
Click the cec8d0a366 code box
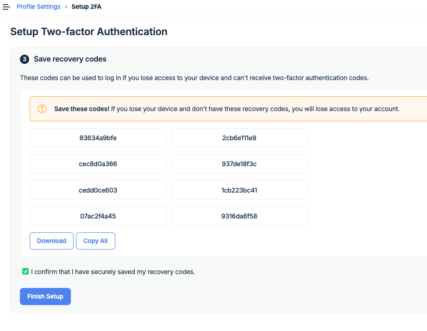tap(98, 164)
